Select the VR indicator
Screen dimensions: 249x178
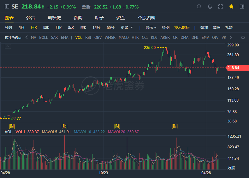point(224,38)
